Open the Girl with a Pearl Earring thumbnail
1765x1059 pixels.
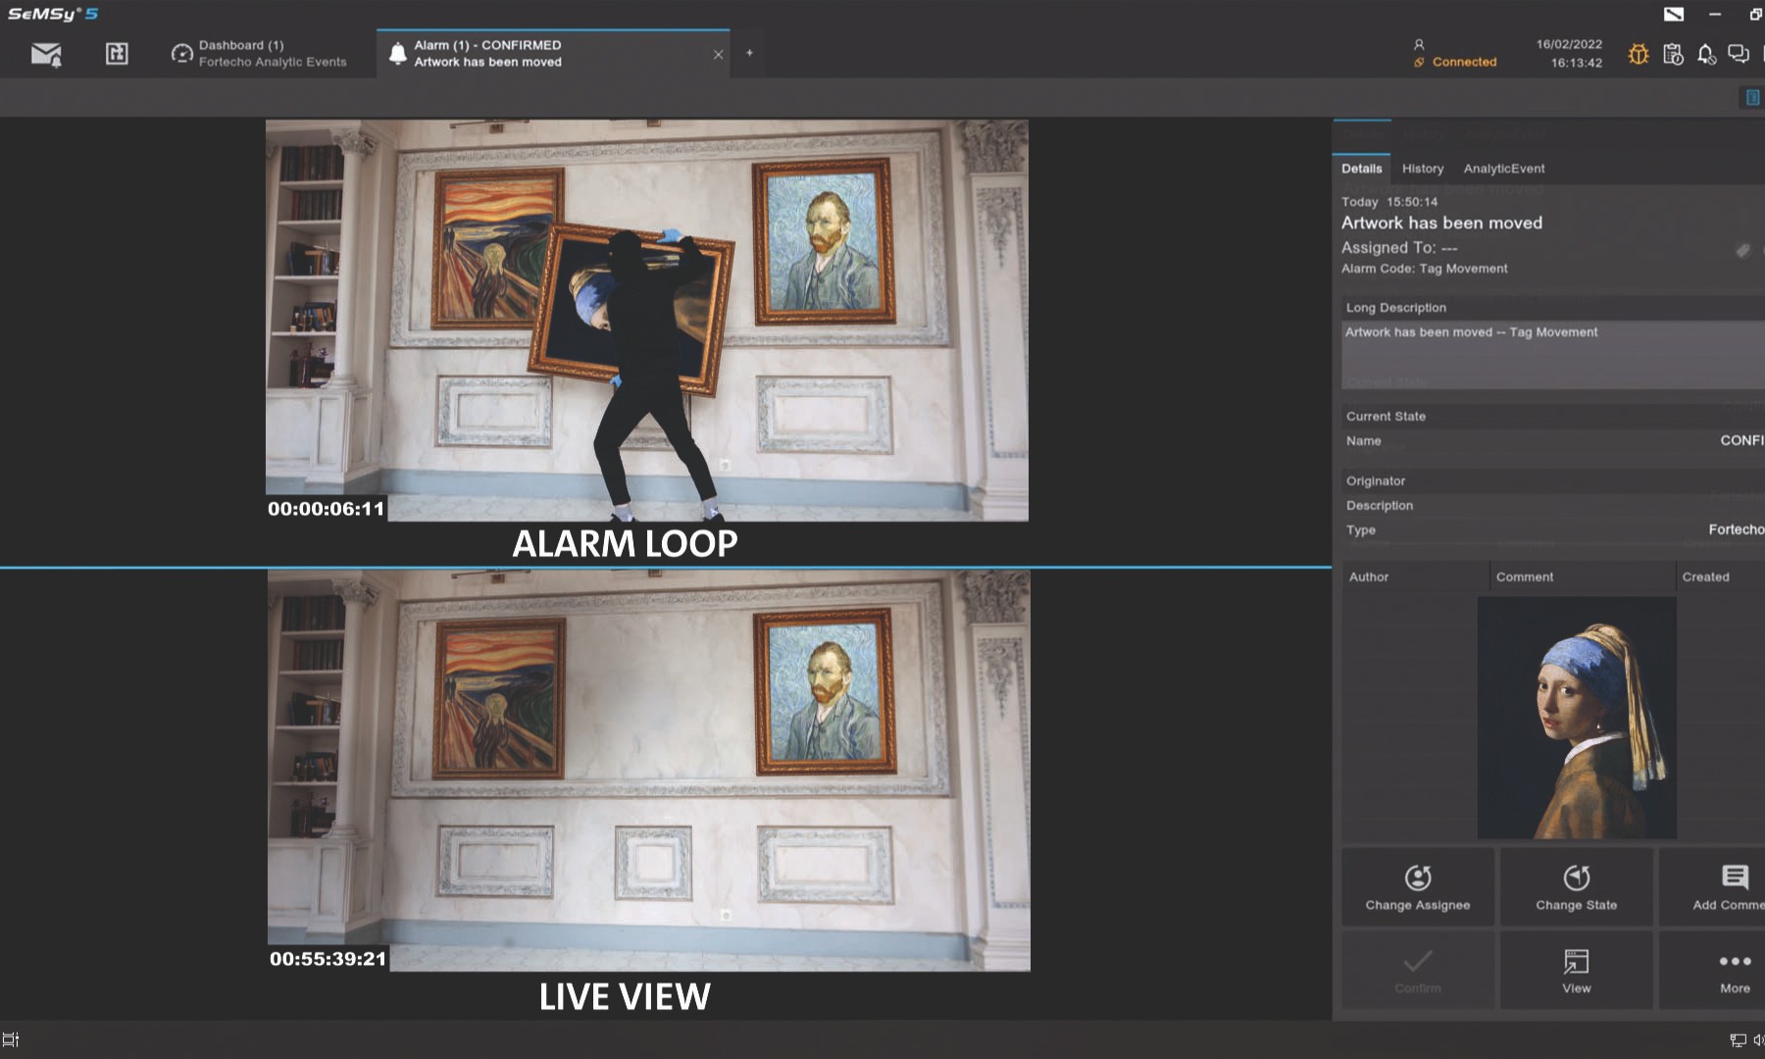(x=1577, y=718)
